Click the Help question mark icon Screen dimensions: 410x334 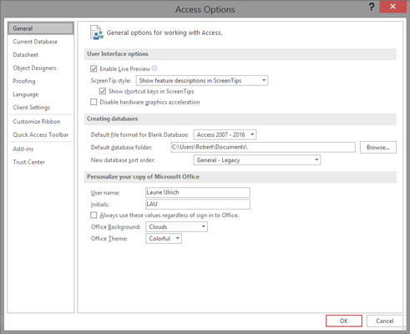click(372, 7)
